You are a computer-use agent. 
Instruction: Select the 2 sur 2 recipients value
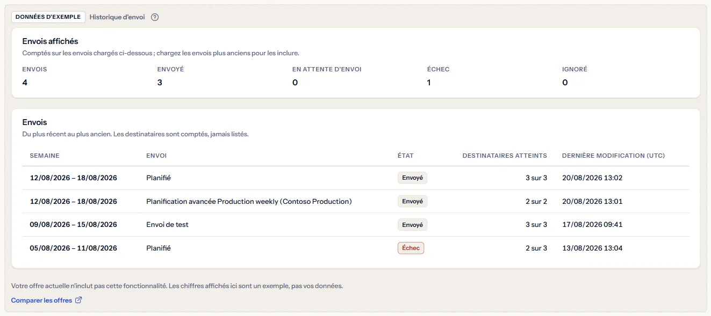point(536,202)
